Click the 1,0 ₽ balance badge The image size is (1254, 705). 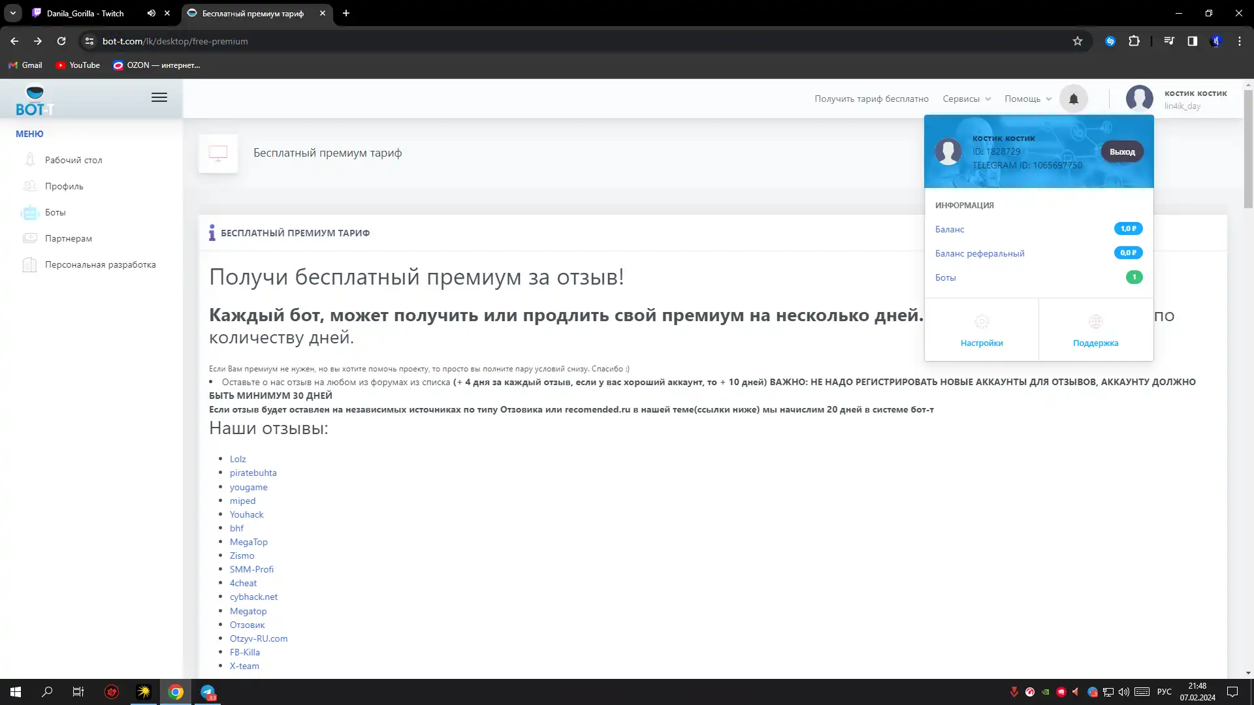(x=1128, y=228)
